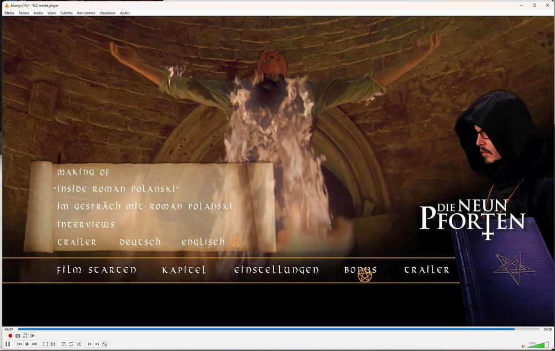Screen dimensions: 555x351
Task: Click the VLC cone title icon
Action: pyautogui.click(x=6, y=6)
